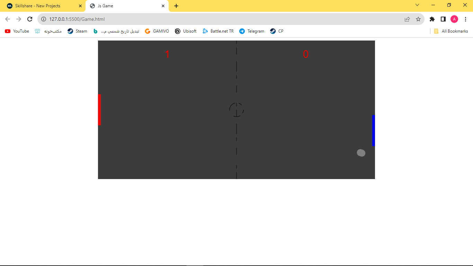The height and width of the screenshot is (266, 473).
Task: Open the Chrome three-dot menu
Action: pos(465,19)
